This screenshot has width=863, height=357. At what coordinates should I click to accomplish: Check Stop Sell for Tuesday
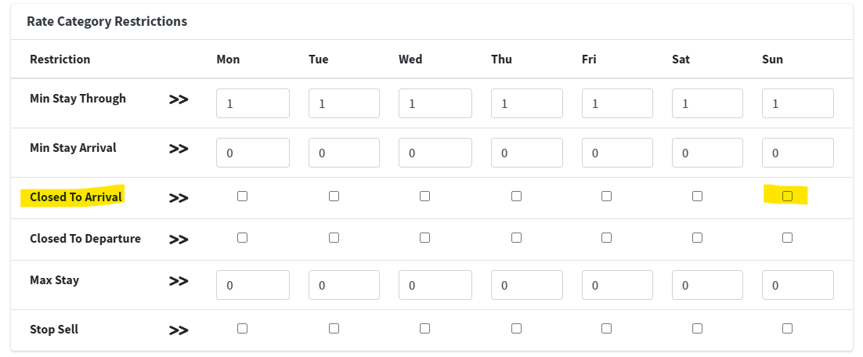click(334, 329)
